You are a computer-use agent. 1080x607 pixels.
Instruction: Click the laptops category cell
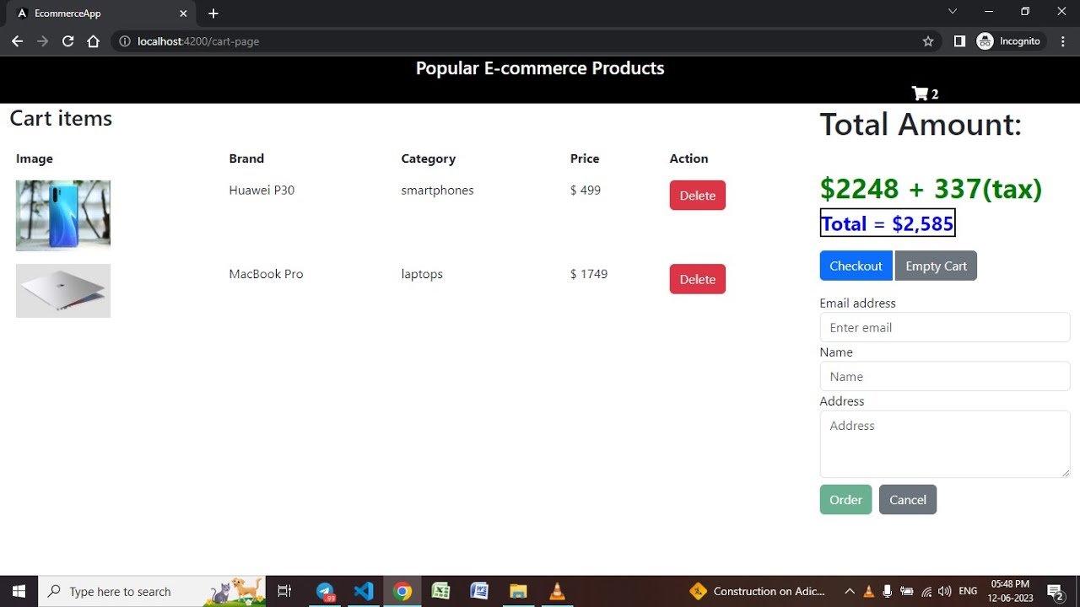422,274
